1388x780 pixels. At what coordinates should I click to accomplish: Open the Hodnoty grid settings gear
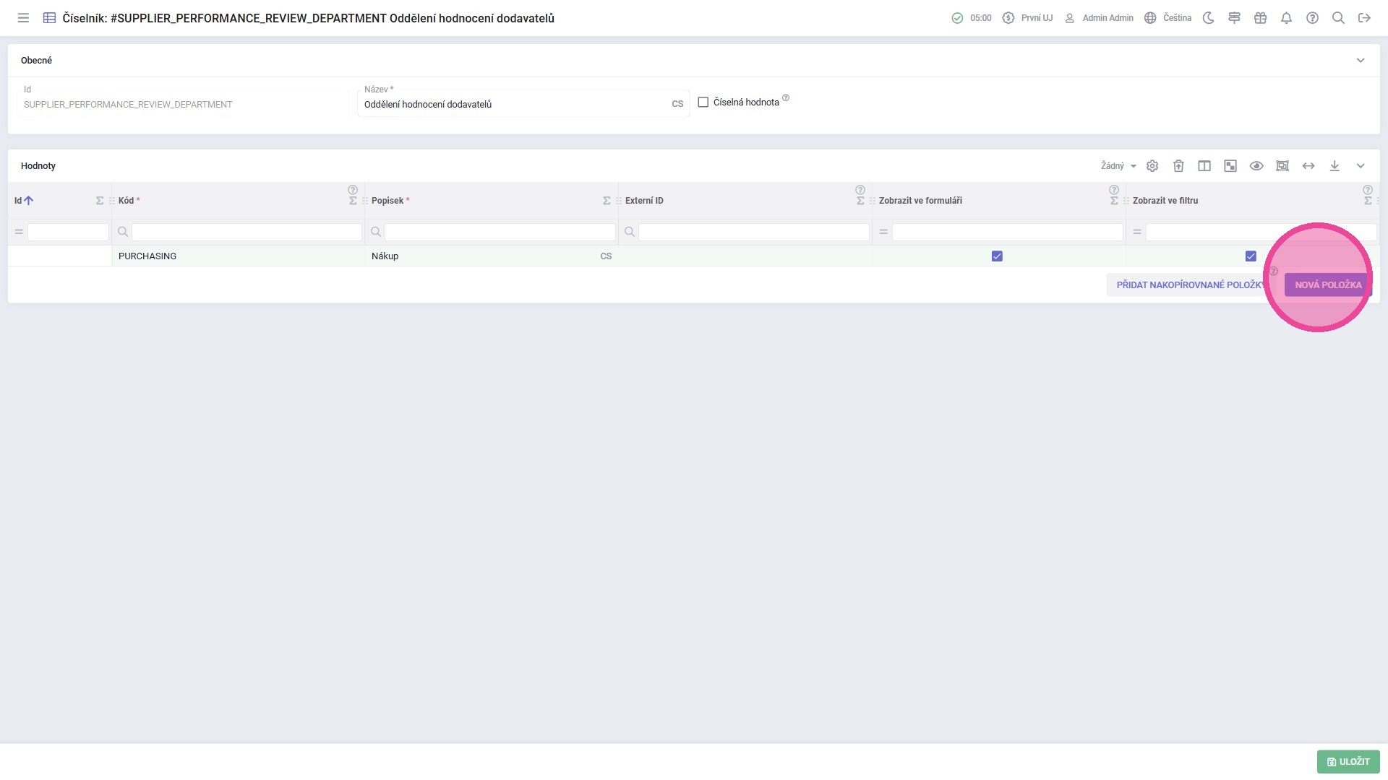click(x=1152, y=166)
